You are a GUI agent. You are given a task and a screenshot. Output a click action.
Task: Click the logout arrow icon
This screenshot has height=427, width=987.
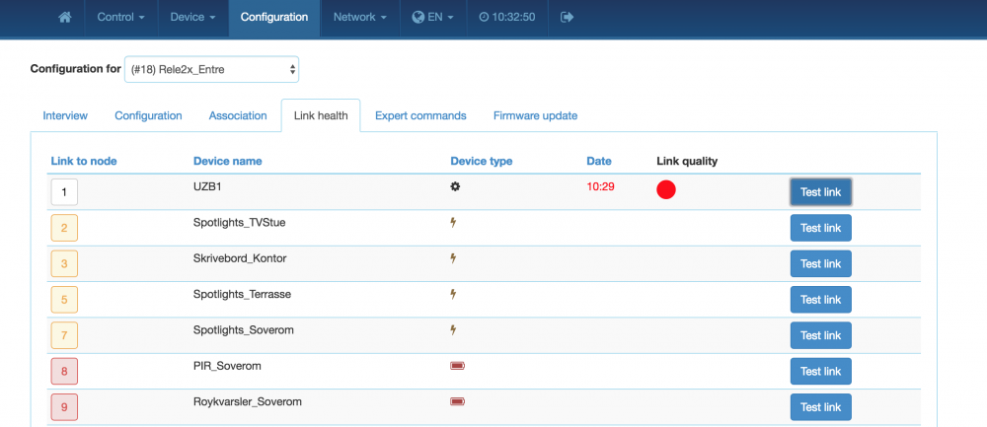(x=567, y=17)
